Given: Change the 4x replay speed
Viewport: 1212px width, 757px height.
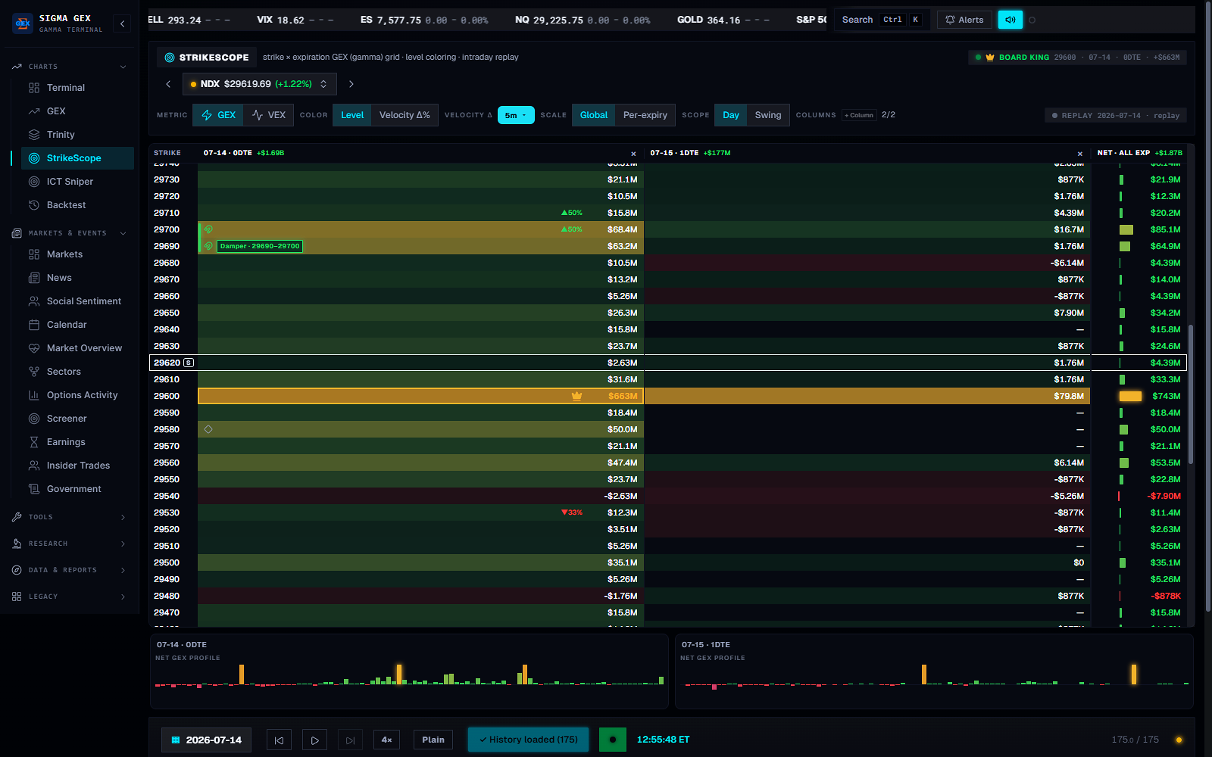Looking at the screenshot, I should click(387, 740).
